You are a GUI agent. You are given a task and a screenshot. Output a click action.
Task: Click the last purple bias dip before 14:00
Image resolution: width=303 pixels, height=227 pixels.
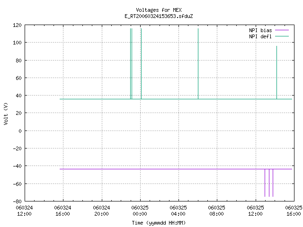273,183
